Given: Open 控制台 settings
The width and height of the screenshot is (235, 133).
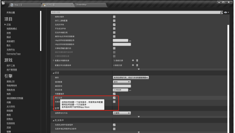Looking at the screenshot, I should [9, 119].
